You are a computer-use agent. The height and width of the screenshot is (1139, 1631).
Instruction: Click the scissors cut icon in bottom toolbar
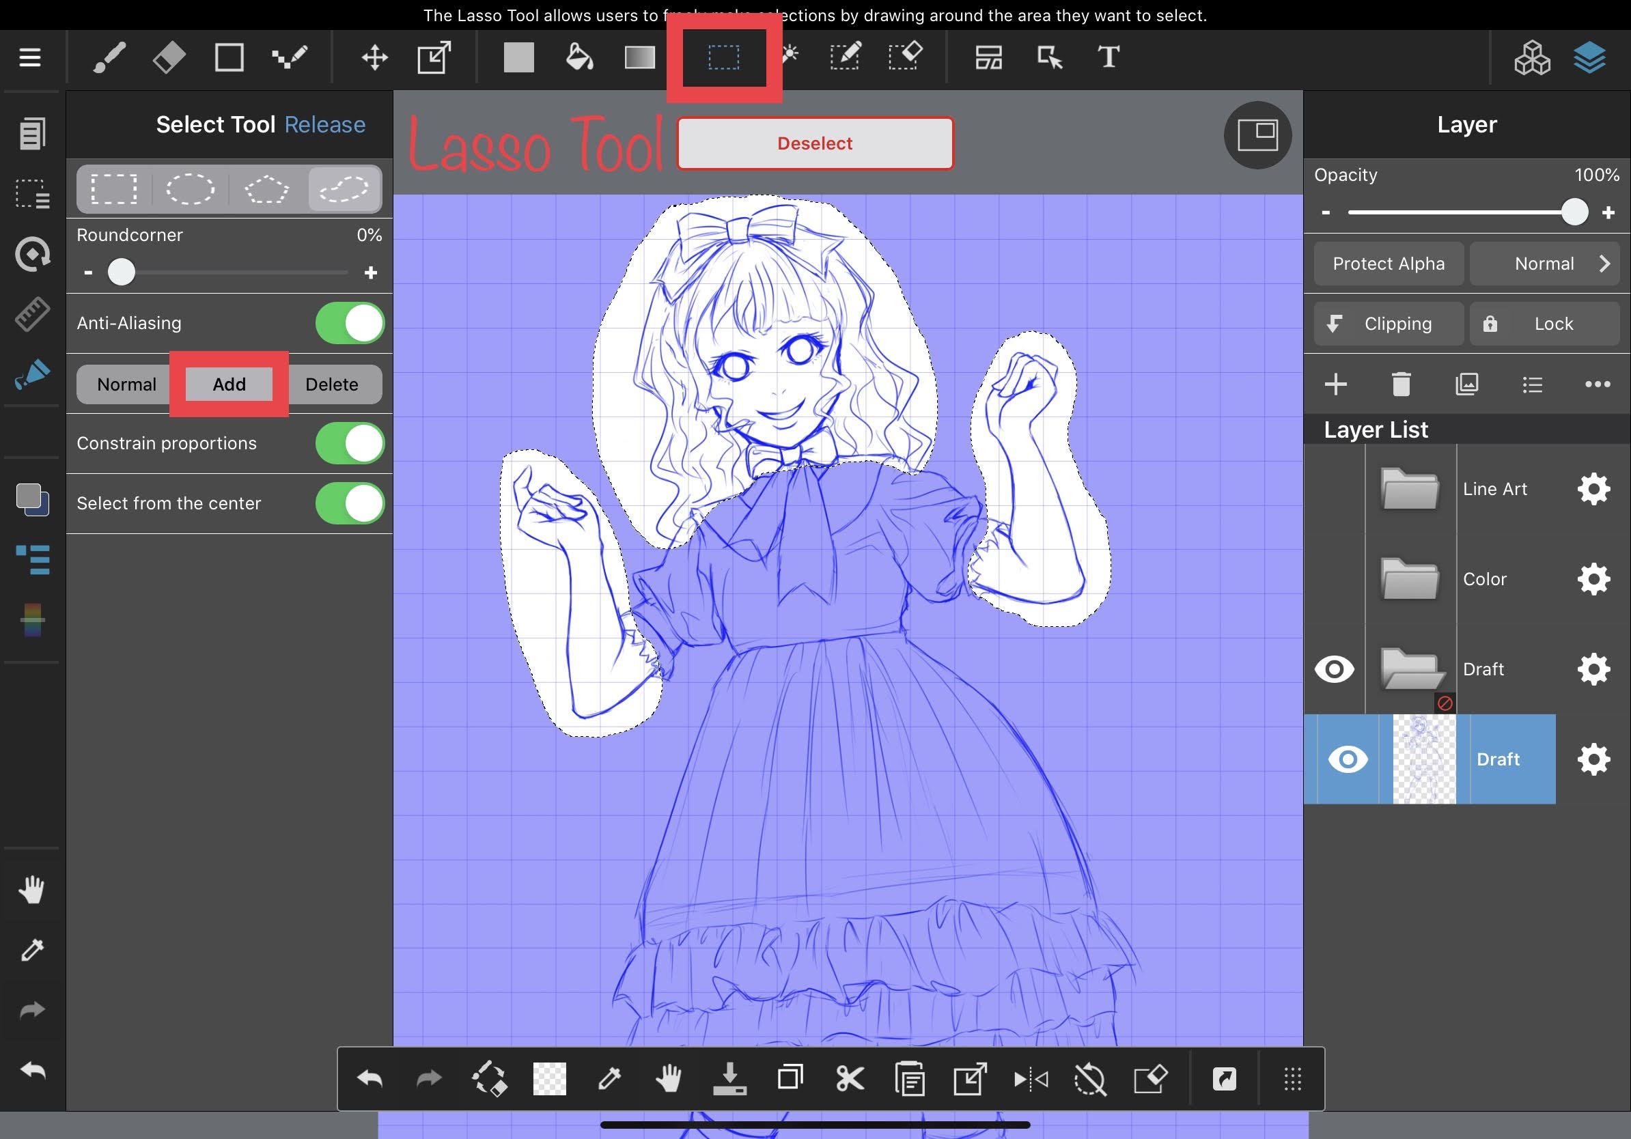(849, 1079)
